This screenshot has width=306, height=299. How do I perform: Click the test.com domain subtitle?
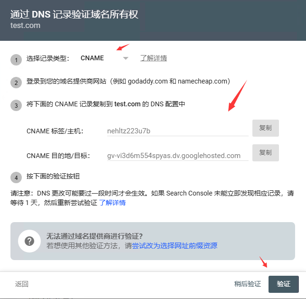click(25, 26)
